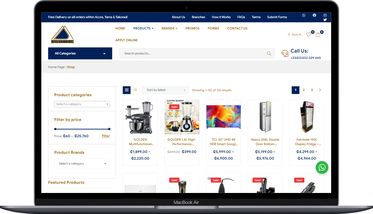This screenshot has width=373, height=214.
Task: Click the search magnifier icon
Action: pos(269,53)
